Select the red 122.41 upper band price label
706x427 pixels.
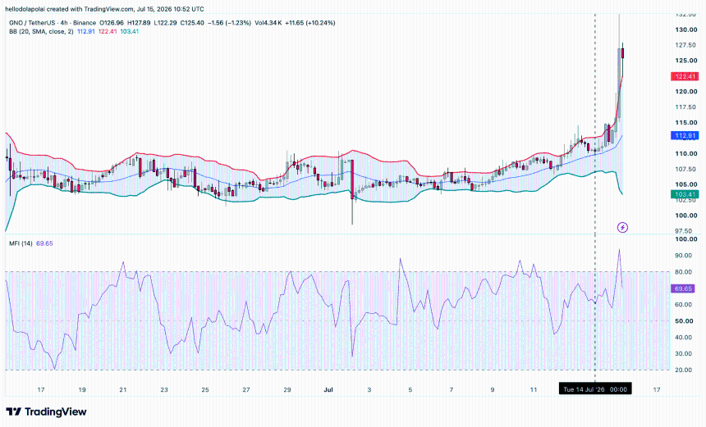685,76
